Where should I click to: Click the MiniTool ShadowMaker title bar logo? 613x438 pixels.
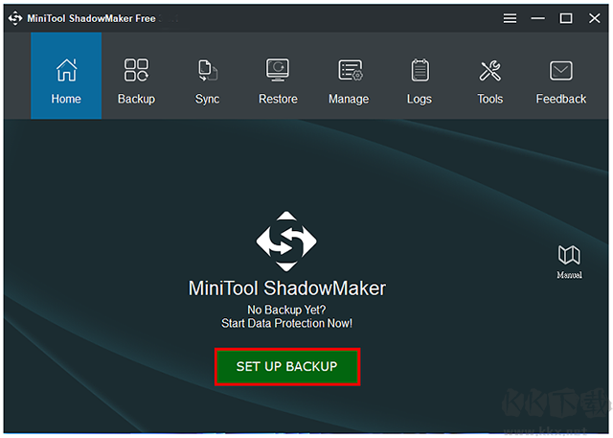pyautogui.click(x=15, y=18)
